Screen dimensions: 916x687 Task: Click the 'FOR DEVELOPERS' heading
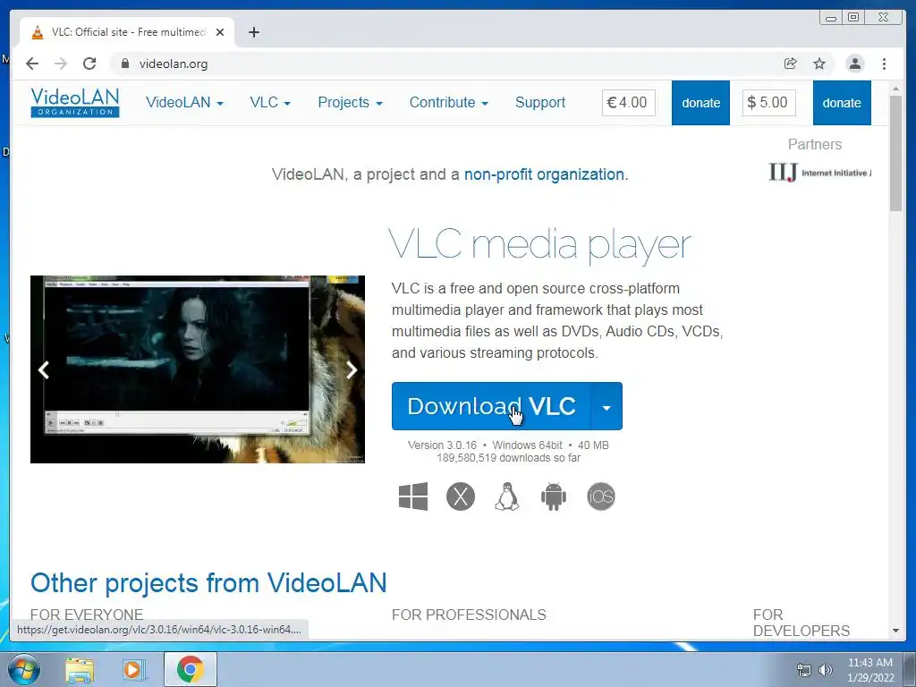coord(801,623)
